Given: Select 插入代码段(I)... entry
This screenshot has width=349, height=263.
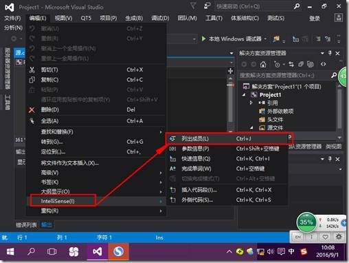Looking at the screenshot, I should point(228,190).
